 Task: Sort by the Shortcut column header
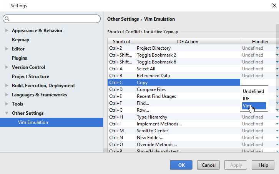(121, 41)
